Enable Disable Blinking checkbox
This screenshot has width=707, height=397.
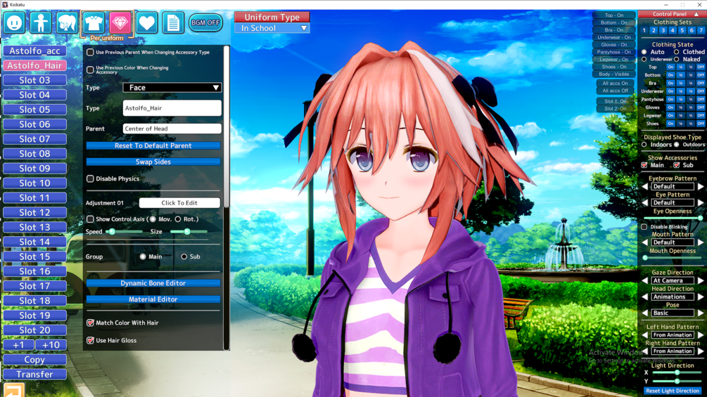(x=644, y=227)
